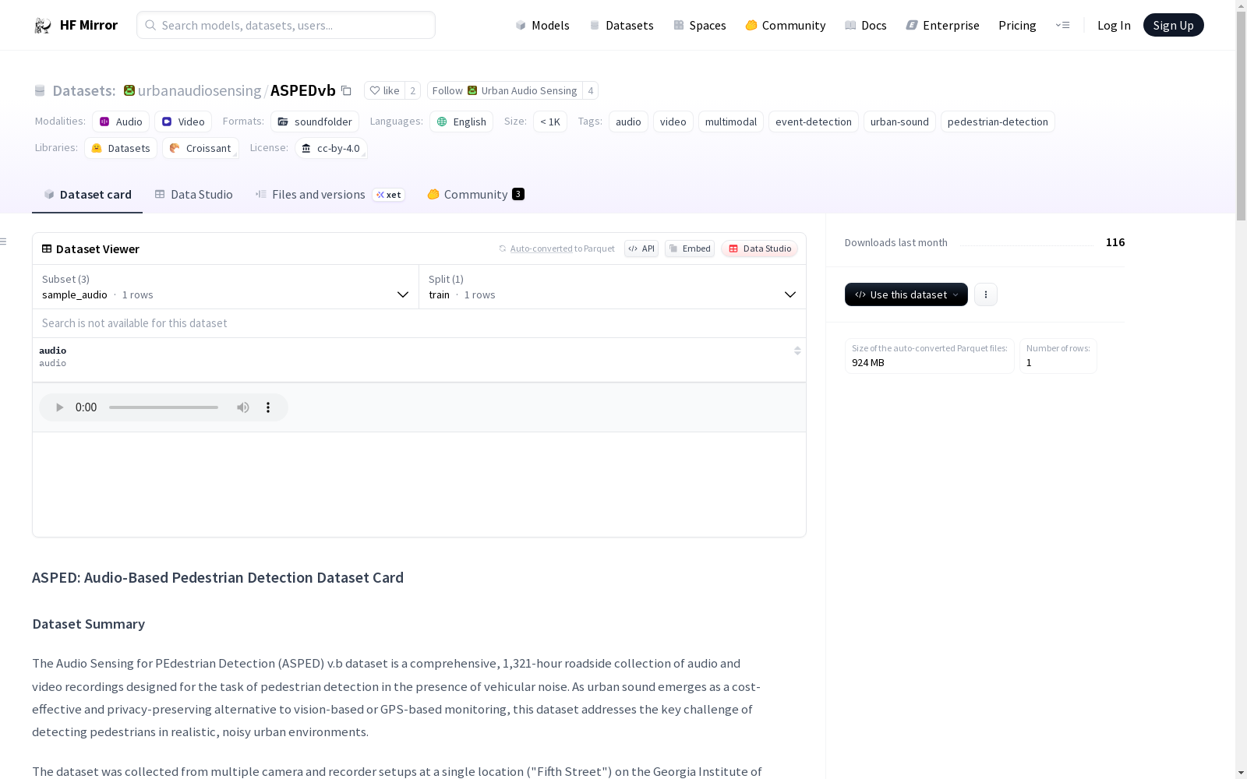Image resolution: width=1247 pixels, height=779 pixels.
Task: Click the Datasets: breadcrumb label
Action: coord(84,91)
